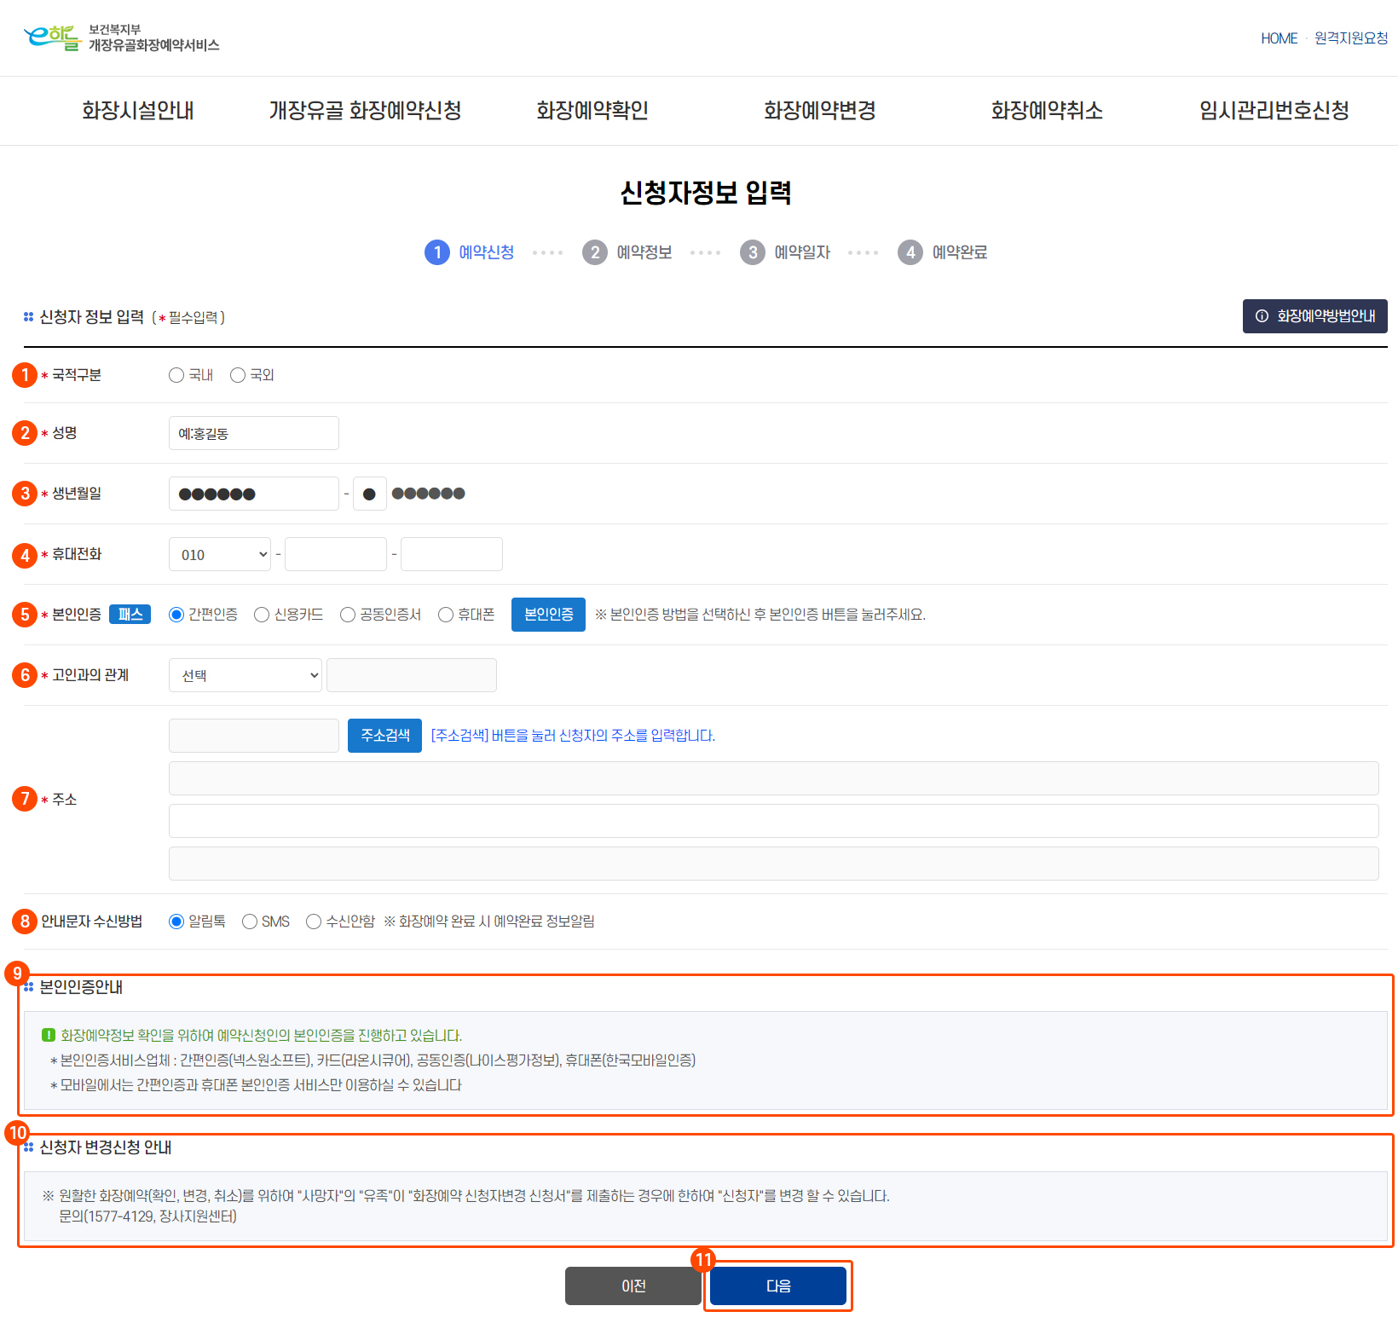The width and height of the screenshot is (1398, 1329).
Task: Click the blue 패스 badge
Action: [x=130, y=615]
